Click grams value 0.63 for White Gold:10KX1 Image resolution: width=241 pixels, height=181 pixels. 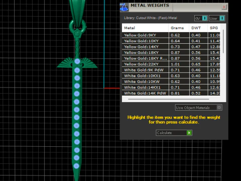point(175,76)
